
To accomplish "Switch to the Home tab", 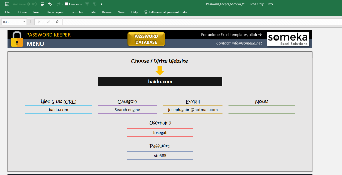I will point(22,12).
